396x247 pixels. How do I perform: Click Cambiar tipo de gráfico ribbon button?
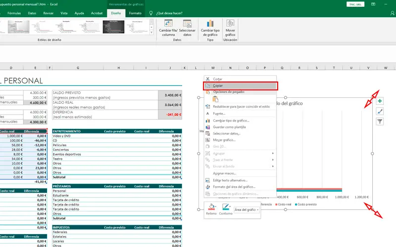pyautogui.click(x=210, y=23)
